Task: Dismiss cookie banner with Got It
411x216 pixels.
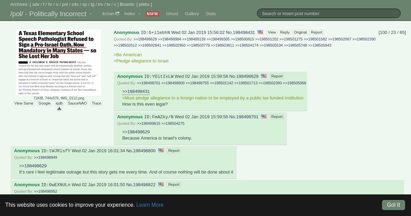Action: [x=394, y=205]
